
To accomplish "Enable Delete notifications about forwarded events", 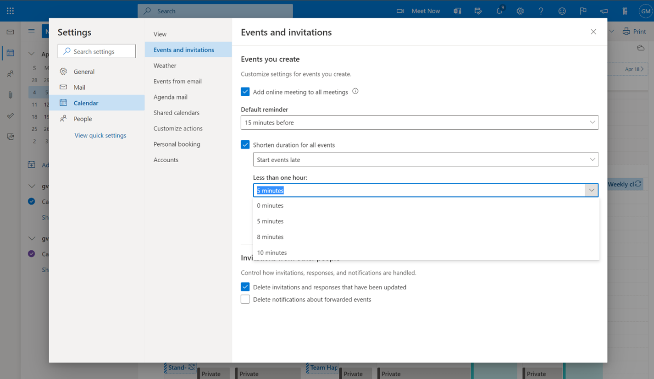I will point(245,299).
